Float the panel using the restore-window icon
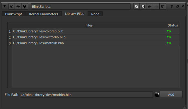 (178, 6)
